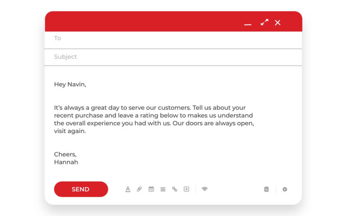Click inside the body paragraph about customers
This screenshot has width=346, height=216.
pos(154,119)
